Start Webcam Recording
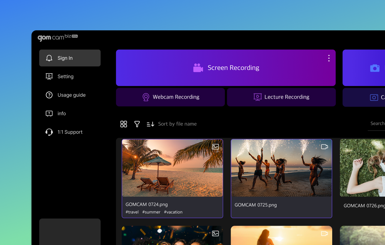385x245 pixels. click(x=171, y=97)
